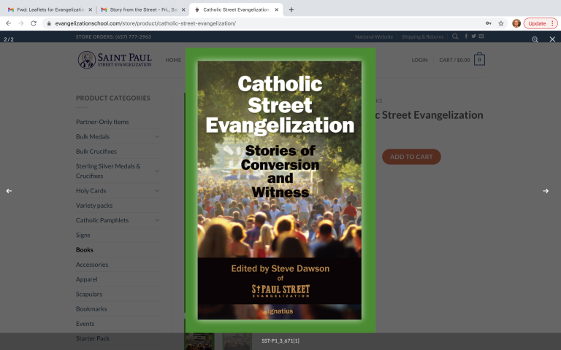561x350 pixels.
Task: Open the Chrome profile avatar
Action: click(x=516, y=23)
